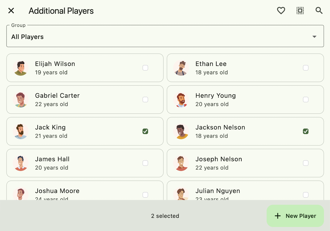
Task: Click the heart favorites icon
Action: 281,11
